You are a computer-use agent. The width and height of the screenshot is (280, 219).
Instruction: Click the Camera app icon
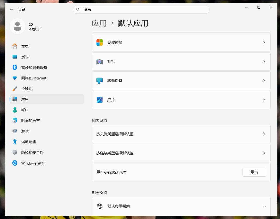pos(100,62)
